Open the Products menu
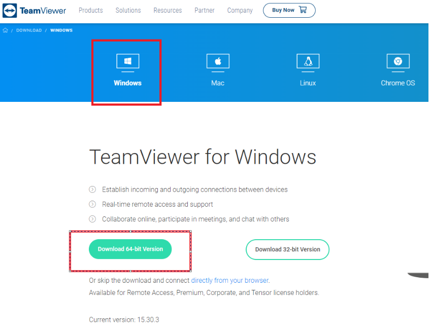The image size is (434, 336). [90, 10]
